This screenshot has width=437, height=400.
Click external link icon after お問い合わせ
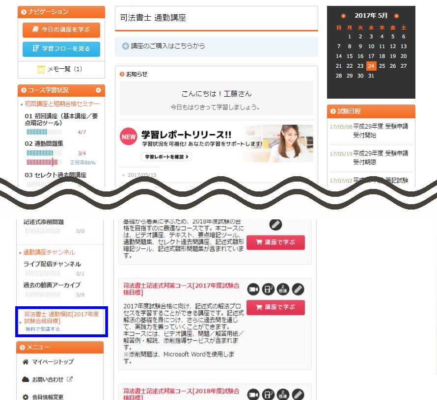[70, 379]
